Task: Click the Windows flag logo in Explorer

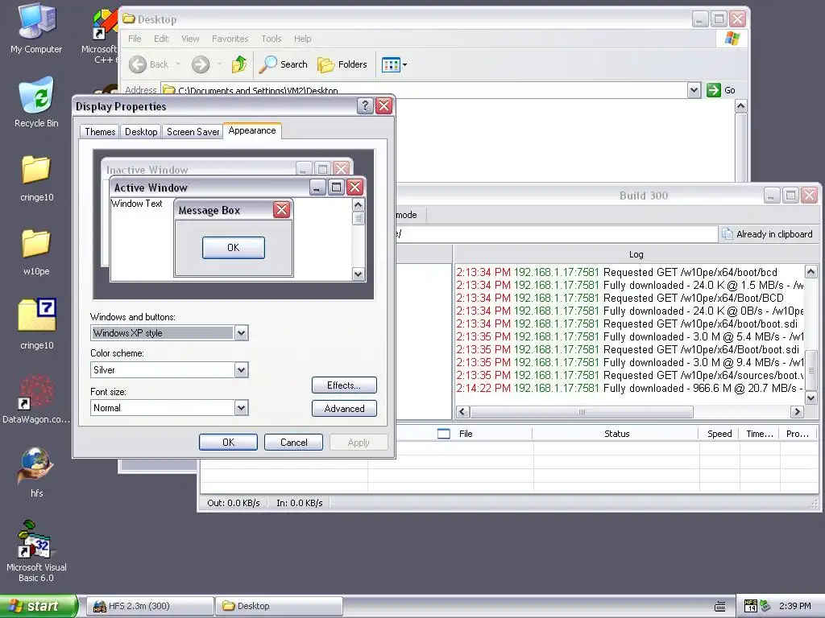Action: 732,39
